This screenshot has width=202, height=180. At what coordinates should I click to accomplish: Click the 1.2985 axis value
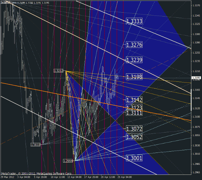click(x=196, y=164)
